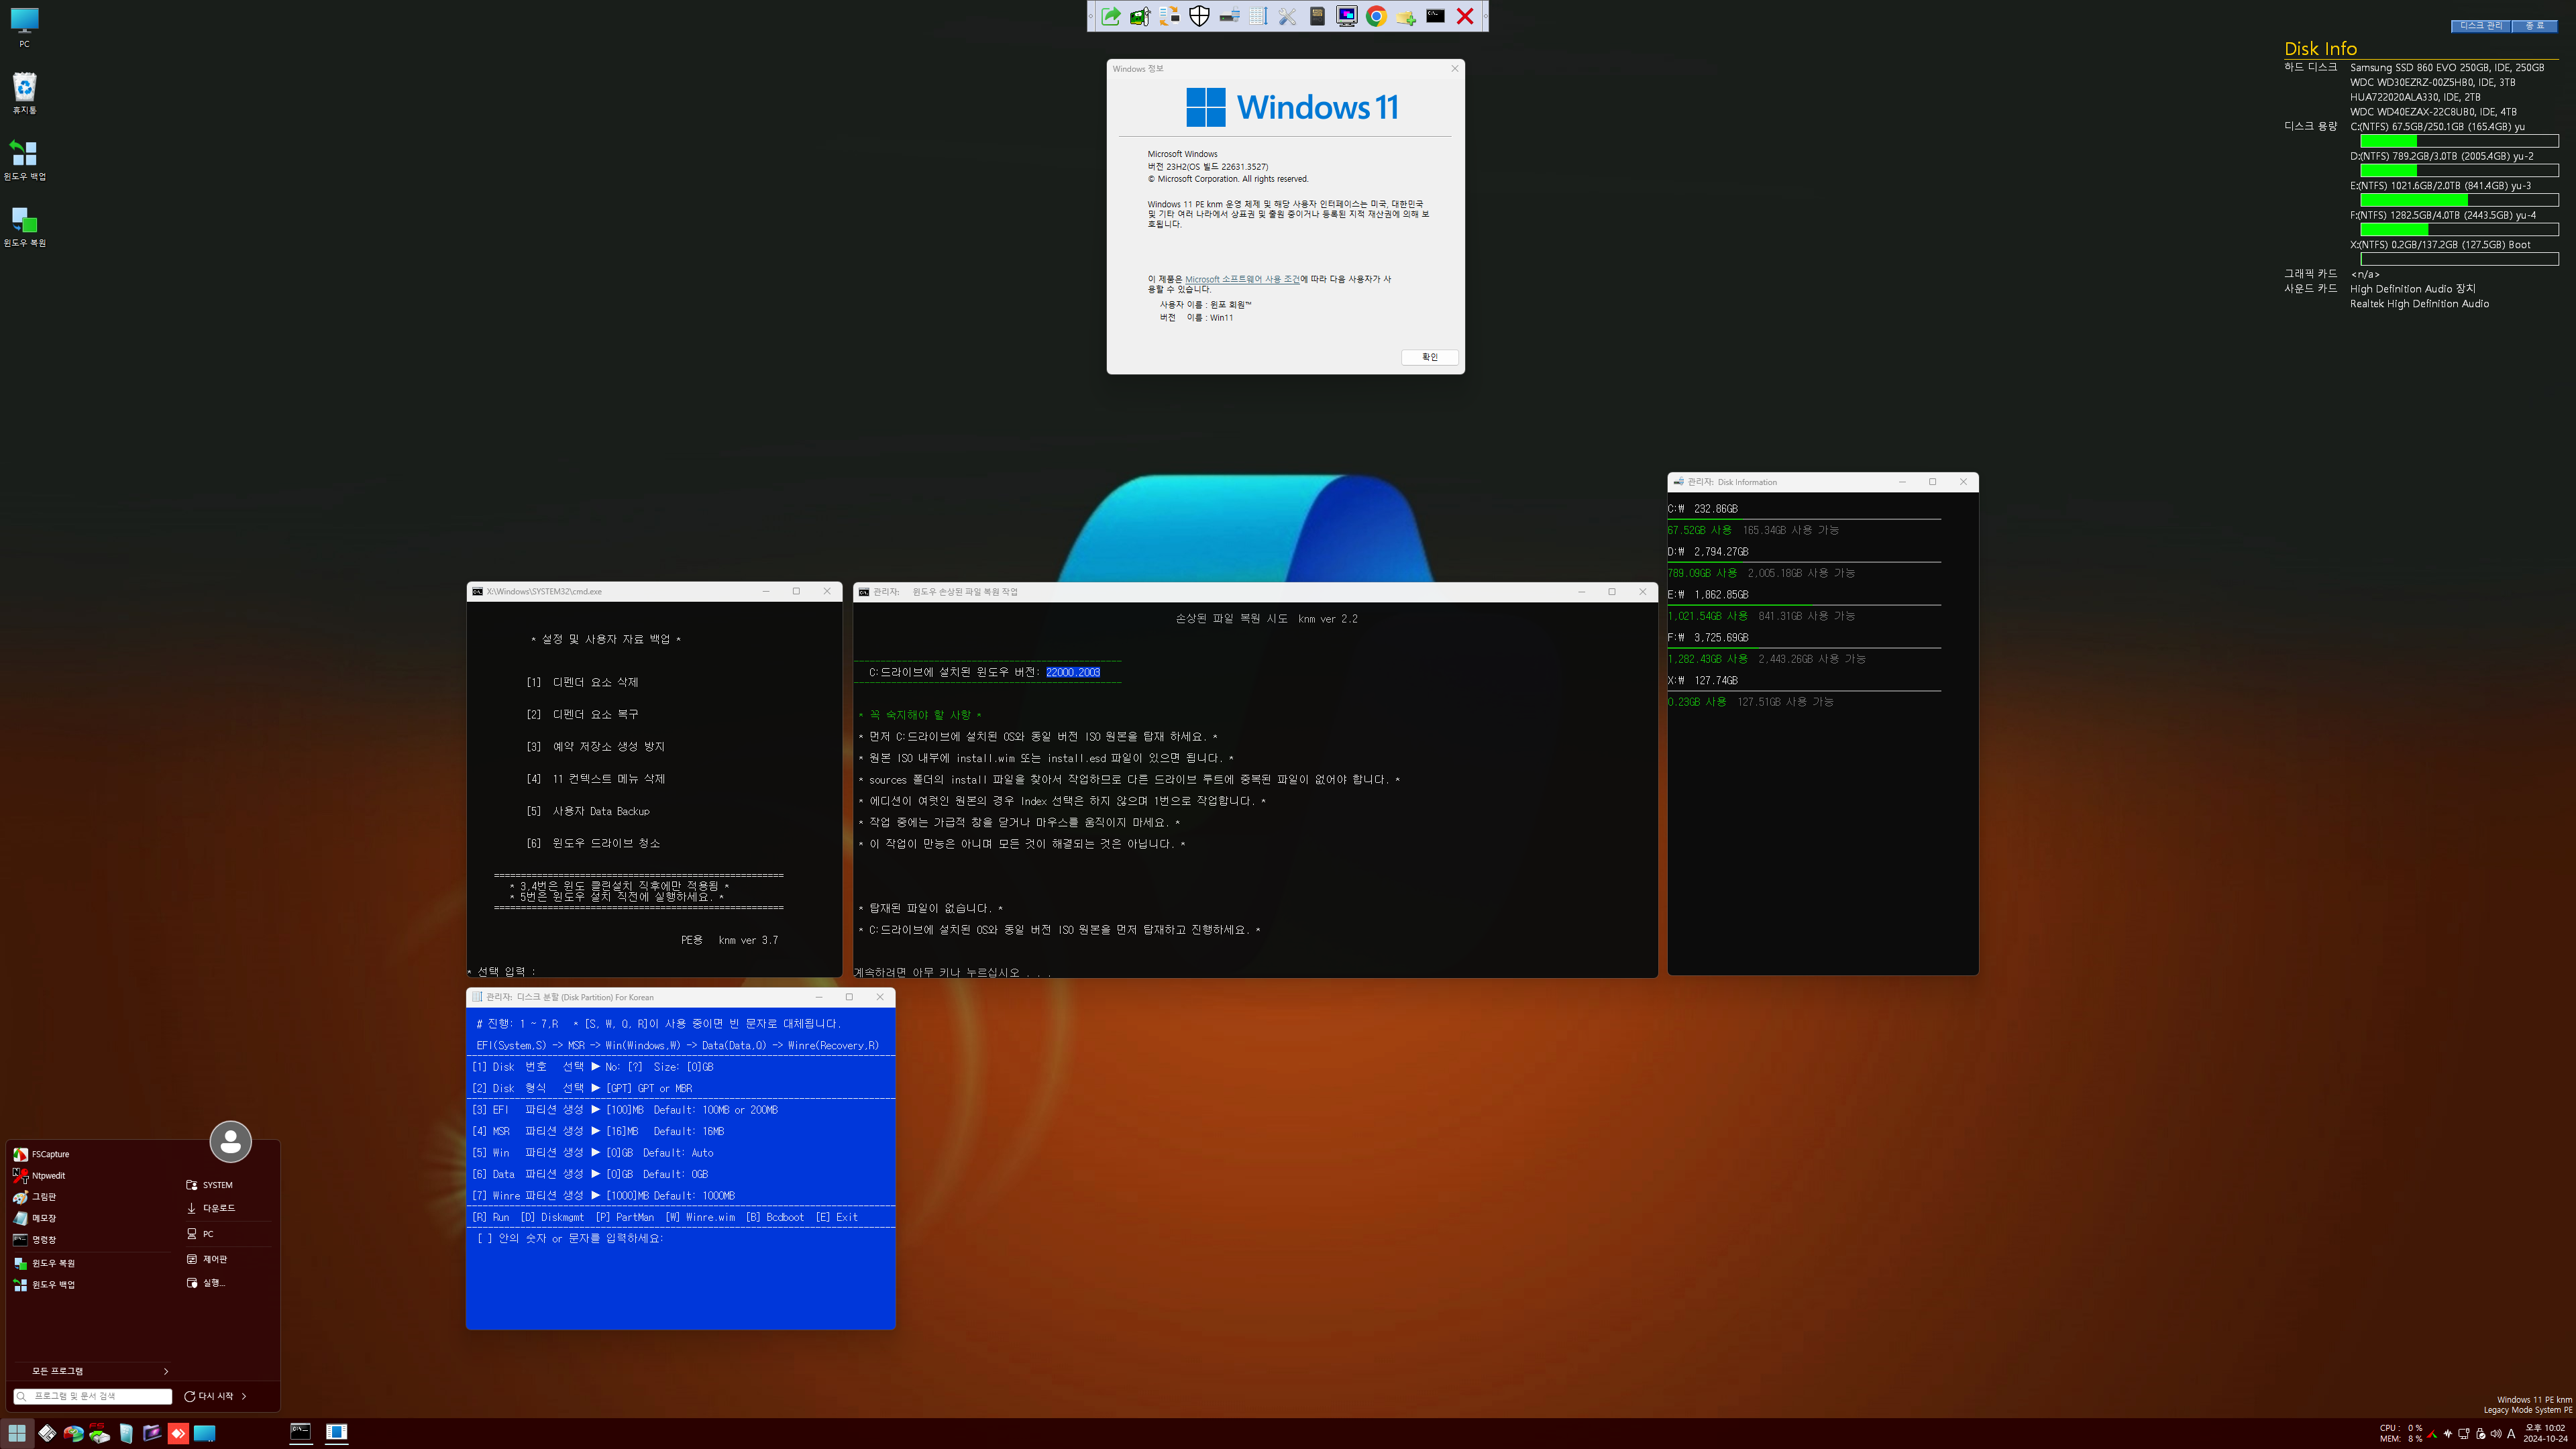Click the user avatar in the Start menu

[230, 1142]
